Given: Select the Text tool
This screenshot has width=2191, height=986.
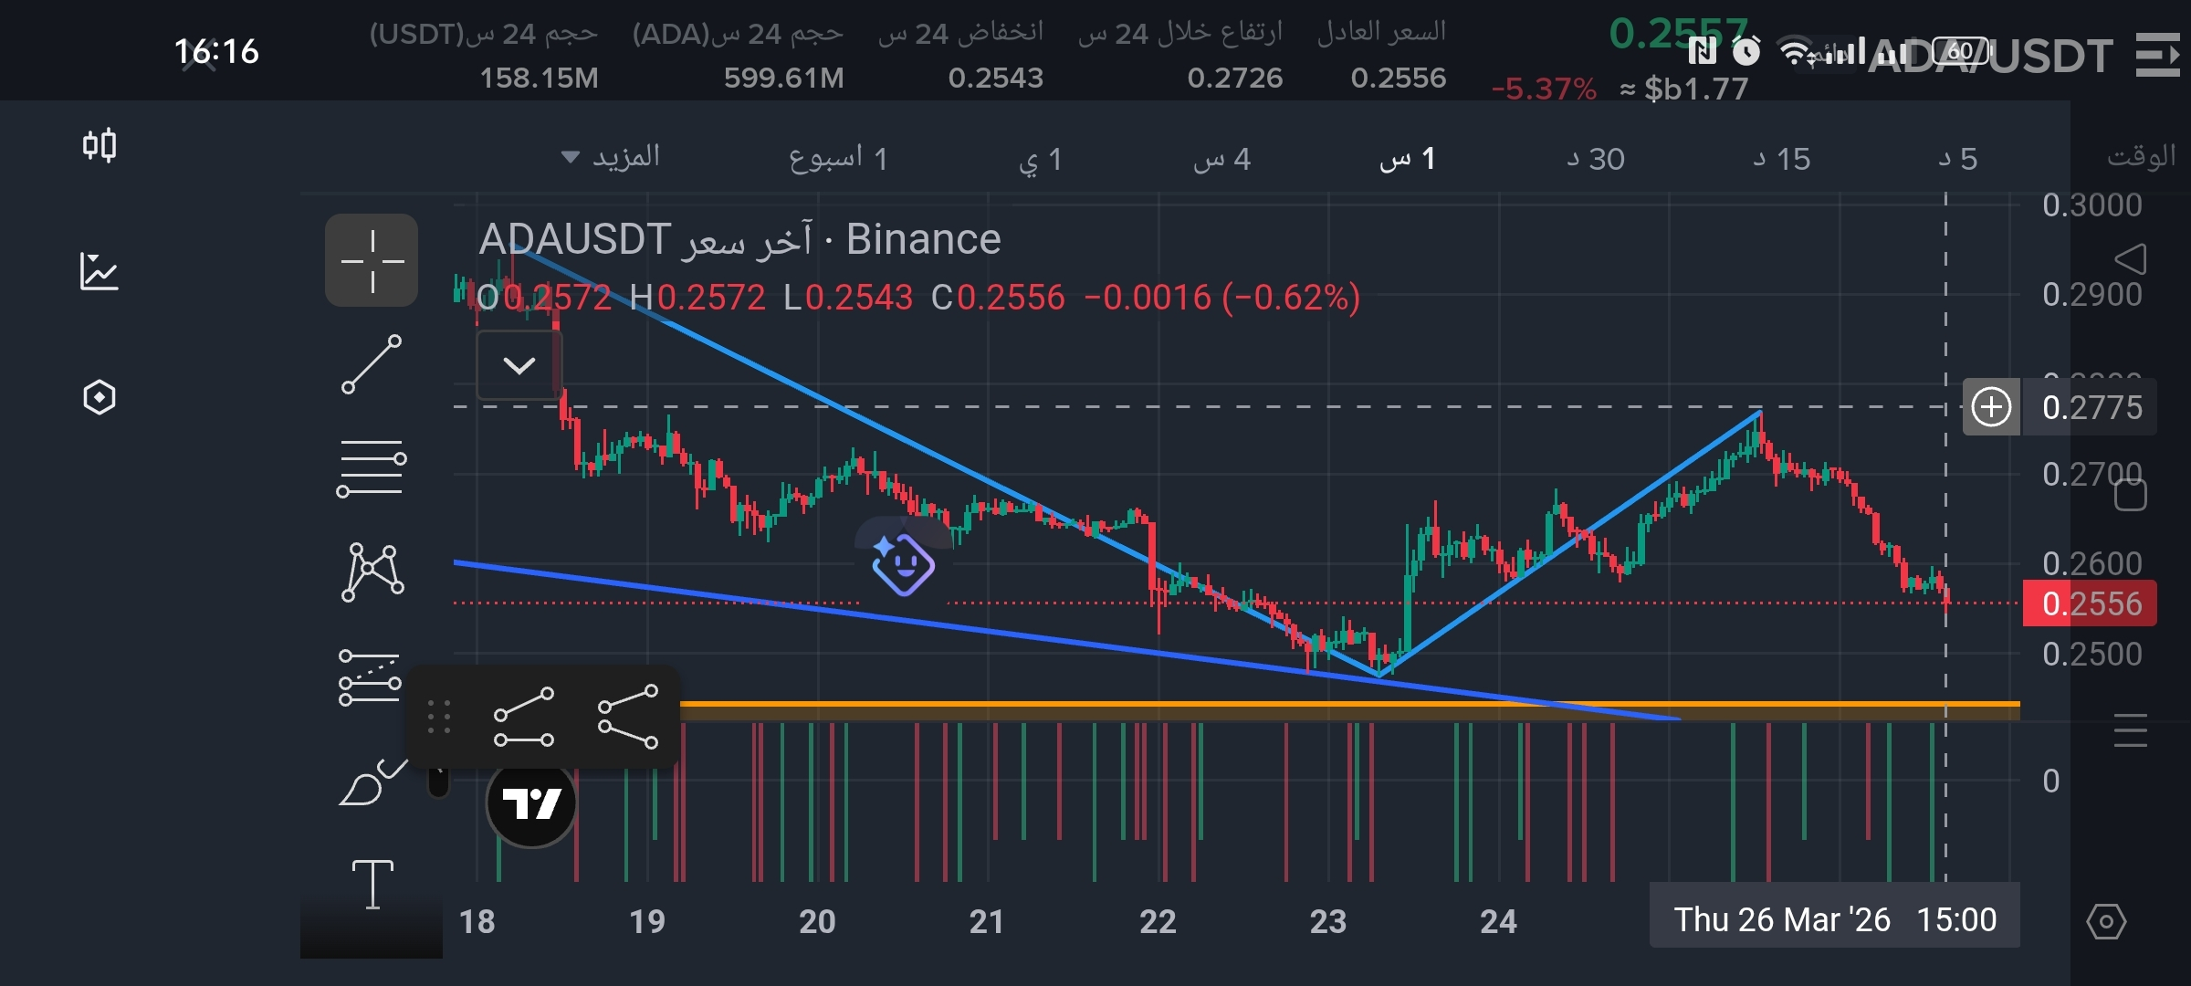Looking at the screenshot, I should [x=372, y=884].
